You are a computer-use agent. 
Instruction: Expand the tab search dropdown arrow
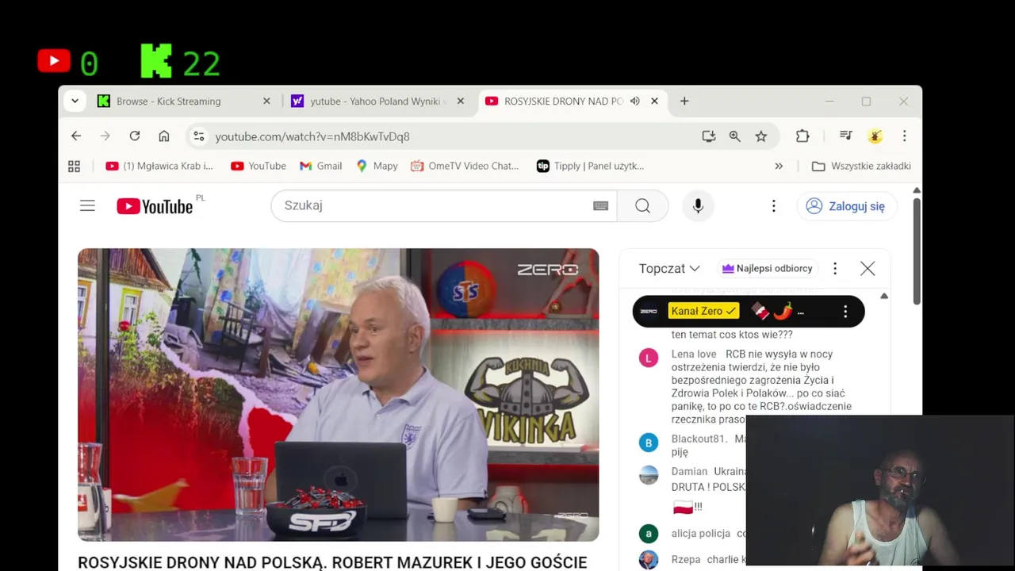click(x=75, y=102)
